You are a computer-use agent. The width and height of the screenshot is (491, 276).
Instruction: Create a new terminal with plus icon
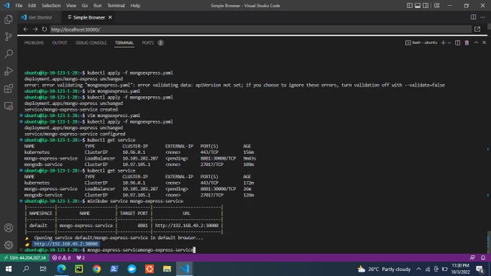coord(443,43)
